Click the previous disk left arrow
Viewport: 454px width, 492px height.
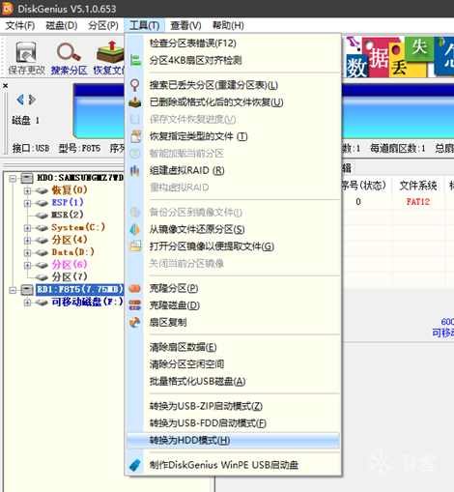click(x=20, y=100)
